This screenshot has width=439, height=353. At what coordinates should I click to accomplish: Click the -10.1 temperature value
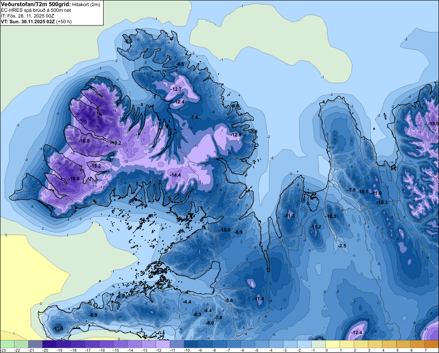363,192
